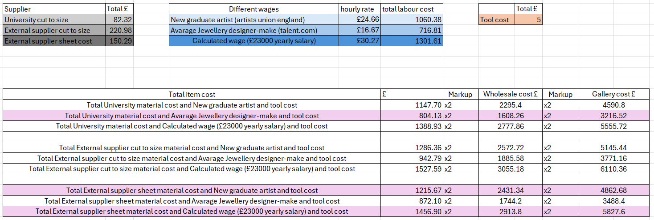Screen dimensions: 654x220
Task: Select the 'Supplier' header cell
Action: (x=54, y=9)
